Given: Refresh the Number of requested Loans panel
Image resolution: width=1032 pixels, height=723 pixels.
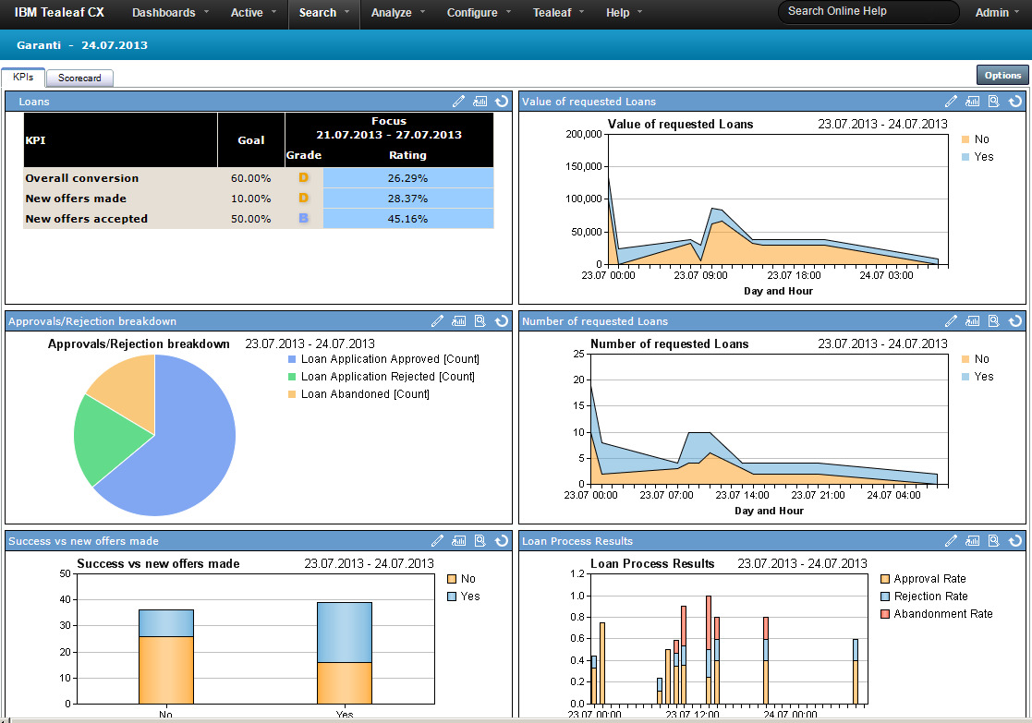Looking at the screenshot, I should (x=1015, y=321).
